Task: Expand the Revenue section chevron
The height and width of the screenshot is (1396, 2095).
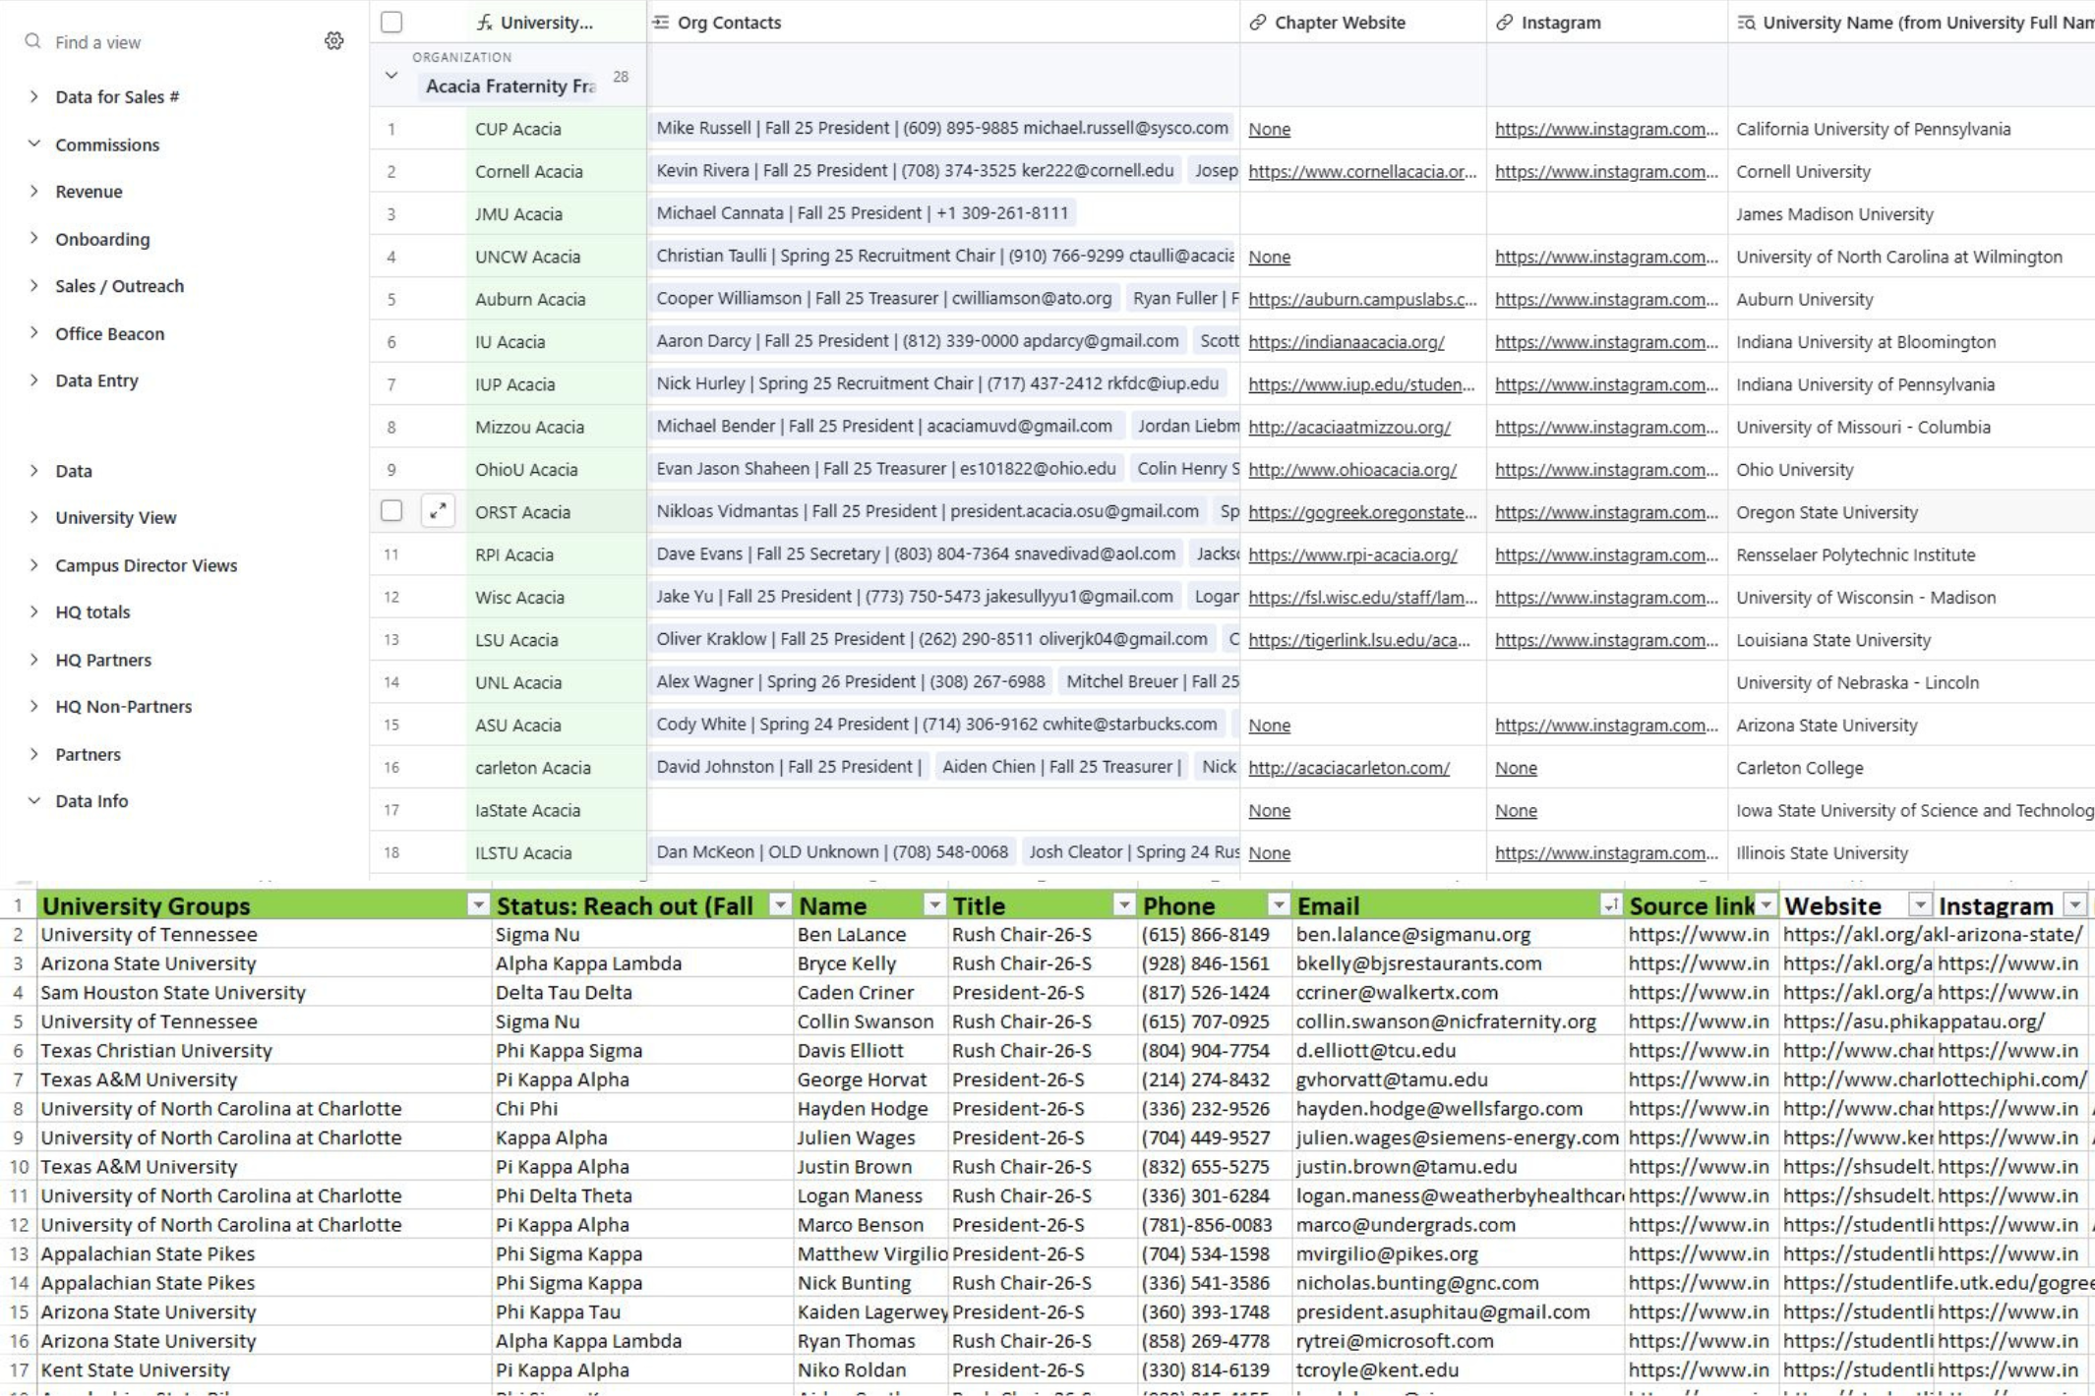Action: tap(34, 191)
